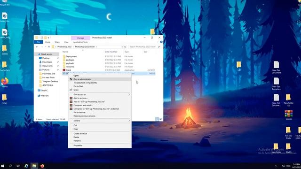Select This PC in navigation pane
The image size is (301, 169).
(x=44, y=91)
